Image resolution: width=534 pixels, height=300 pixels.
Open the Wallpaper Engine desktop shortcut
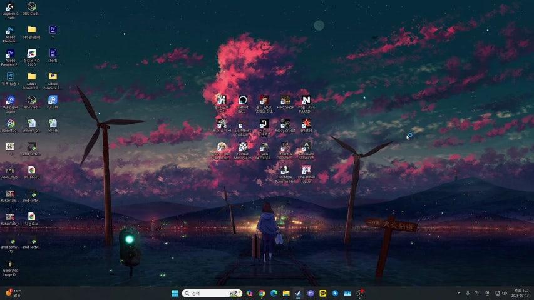coord(10,101)
